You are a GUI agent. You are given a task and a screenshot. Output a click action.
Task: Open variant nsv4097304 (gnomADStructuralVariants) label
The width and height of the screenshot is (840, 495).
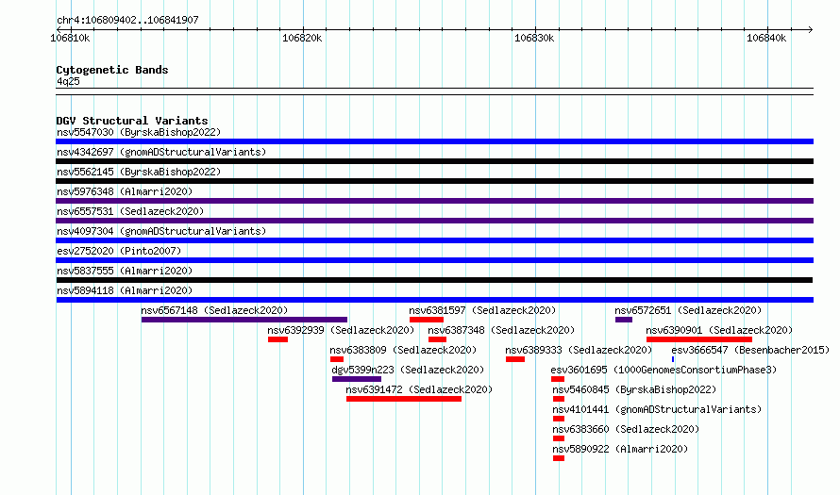[161, 231]
